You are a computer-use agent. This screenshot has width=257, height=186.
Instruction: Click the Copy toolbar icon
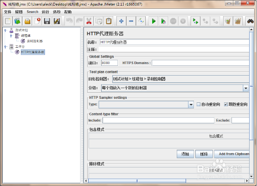pyautogui.click(x=99, y=21)
